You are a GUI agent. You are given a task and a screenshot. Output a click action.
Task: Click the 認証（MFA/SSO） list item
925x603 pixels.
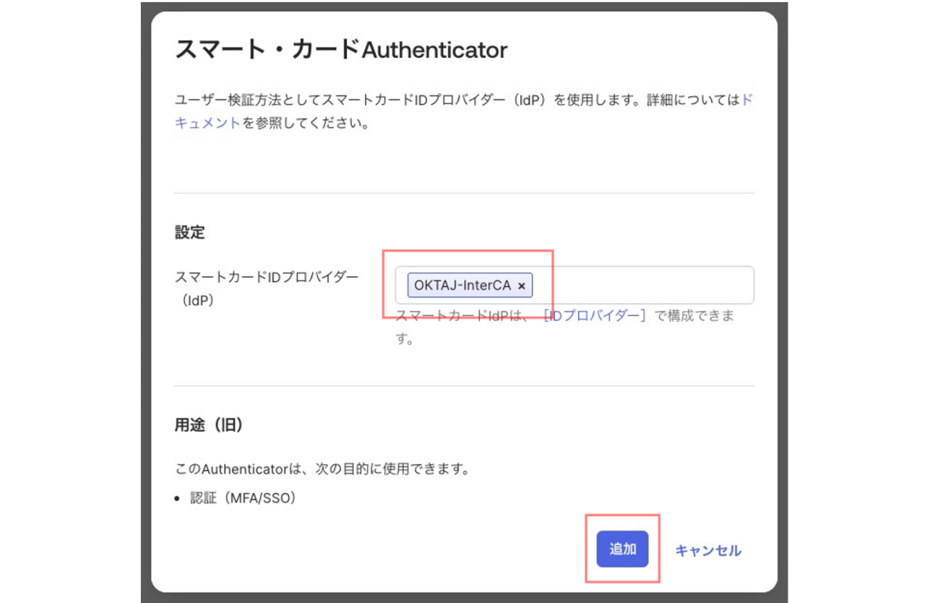[x=244, y=499]
